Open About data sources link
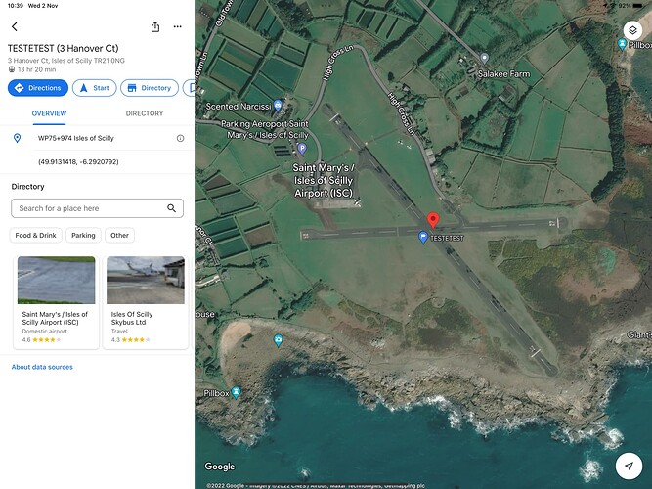 42,367
